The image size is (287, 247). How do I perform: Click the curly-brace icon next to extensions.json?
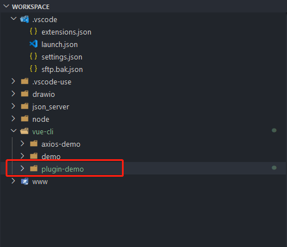point(33,32)
